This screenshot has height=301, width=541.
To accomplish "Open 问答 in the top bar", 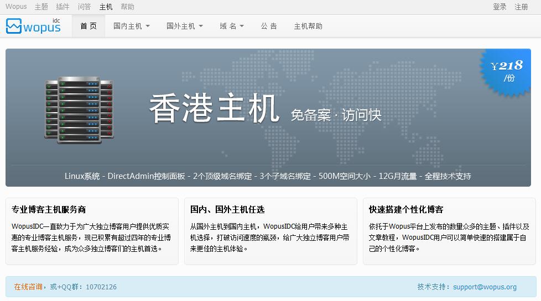I will (84, 7).
